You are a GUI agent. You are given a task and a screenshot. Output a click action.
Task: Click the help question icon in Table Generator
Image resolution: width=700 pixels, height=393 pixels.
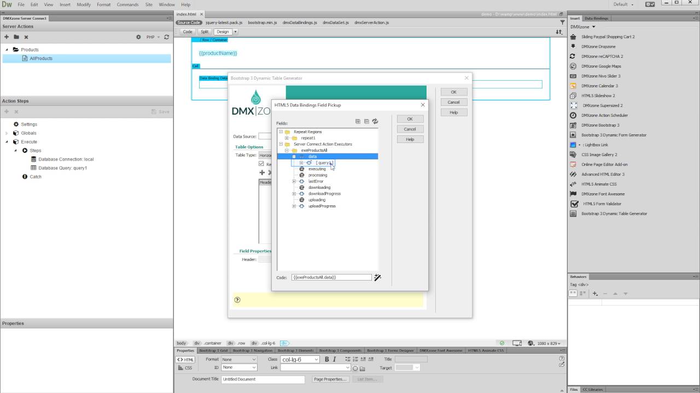237,300
